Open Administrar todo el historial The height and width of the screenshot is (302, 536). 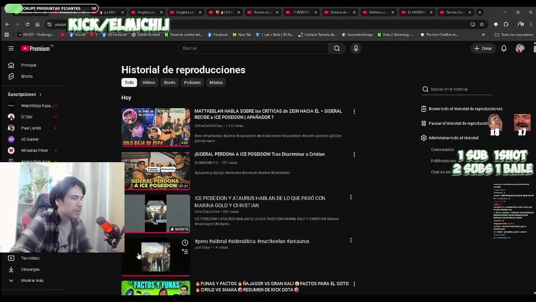point(450,138)
